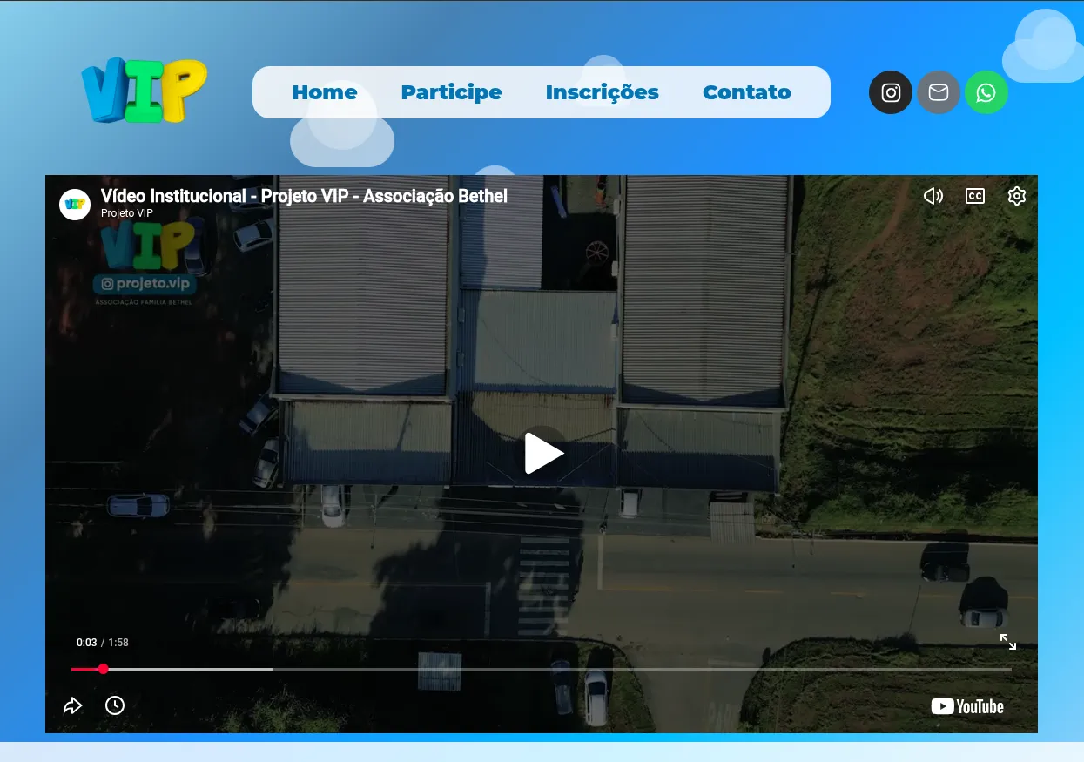
Task: Mute the video with the volume icon
Action: tap(933, 196)
